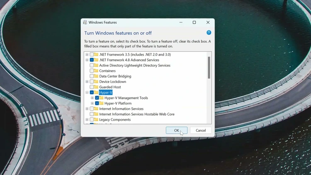Expand the Internet Information Services node
Viewport: 311px width, 175px height.
coord(87,109)
